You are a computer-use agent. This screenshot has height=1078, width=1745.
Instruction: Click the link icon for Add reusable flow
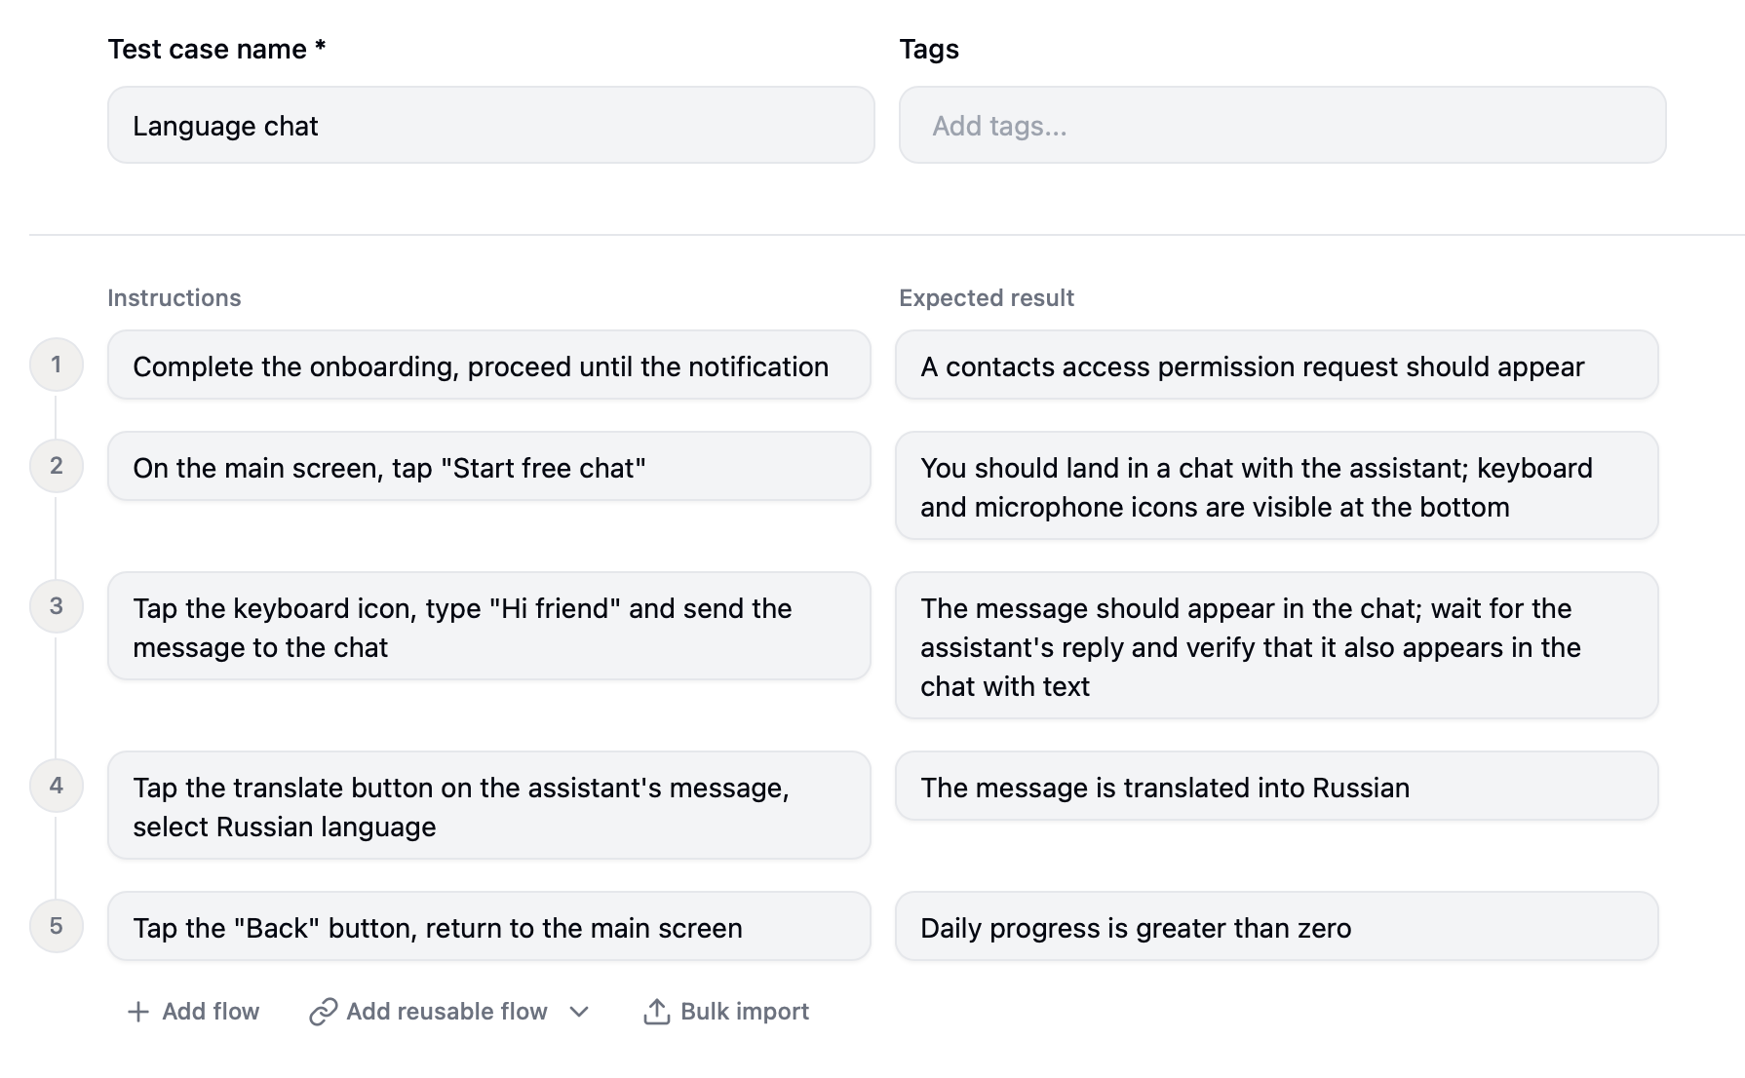pos(323,1012)
